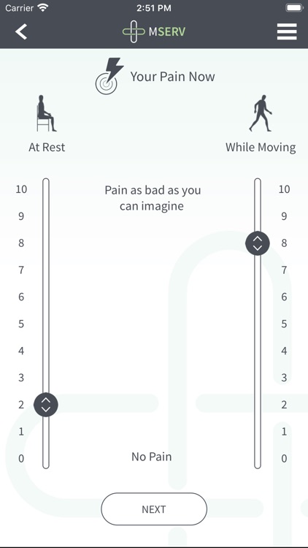The image size is (308, 548).
Task: Set At Rest pain to level 5
Action: coord(46,324)
